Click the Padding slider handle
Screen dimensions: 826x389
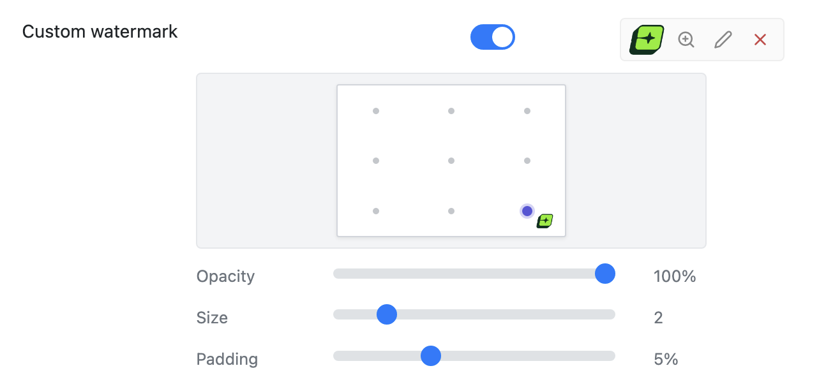431,356
